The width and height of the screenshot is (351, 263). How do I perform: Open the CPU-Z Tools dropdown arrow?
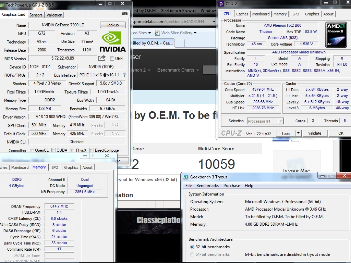298,133
